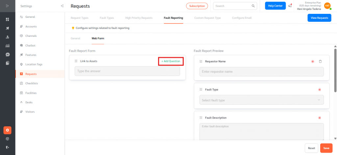This screenshot has width=337, height=155.
Task: Delete the Requestor Name field
Action: (x=320, y=62)
